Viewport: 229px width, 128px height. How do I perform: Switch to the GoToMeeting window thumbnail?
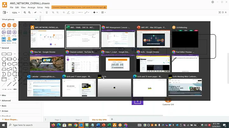pyautogui.click(x=185, y=39)
